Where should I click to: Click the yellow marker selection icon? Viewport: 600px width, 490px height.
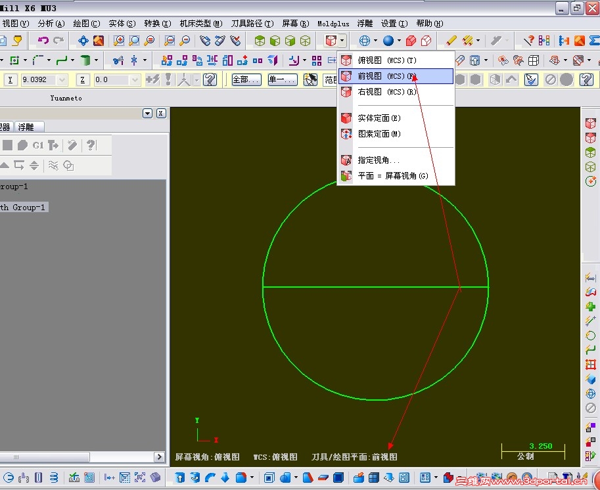[18, 40]
